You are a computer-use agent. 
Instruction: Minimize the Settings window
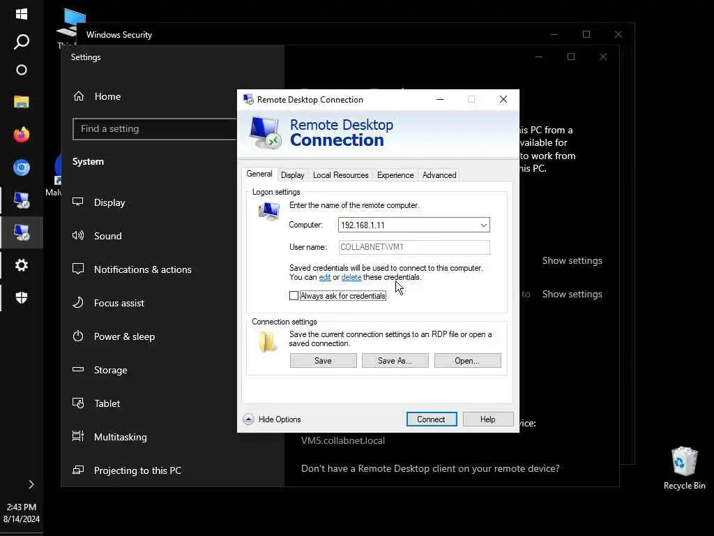[x=539, y=57]
